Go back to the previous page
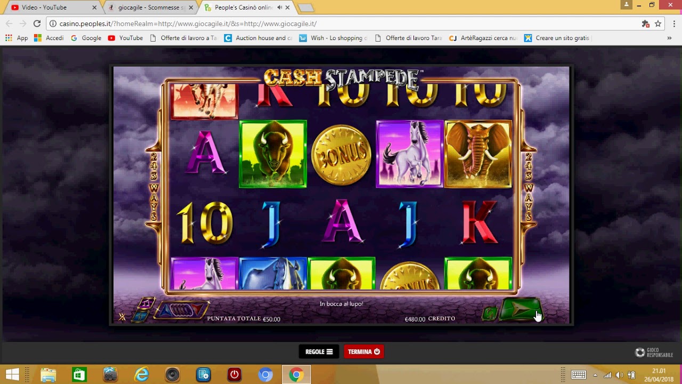Image resolution: width=682 pixels, height=384 pixels. pyautogui.click(x=9, y=23)
